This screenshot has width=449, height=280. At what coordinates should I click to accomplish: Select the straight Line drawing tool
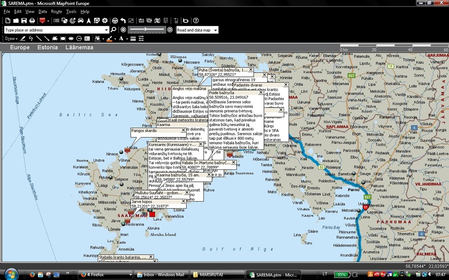point(38,38)
